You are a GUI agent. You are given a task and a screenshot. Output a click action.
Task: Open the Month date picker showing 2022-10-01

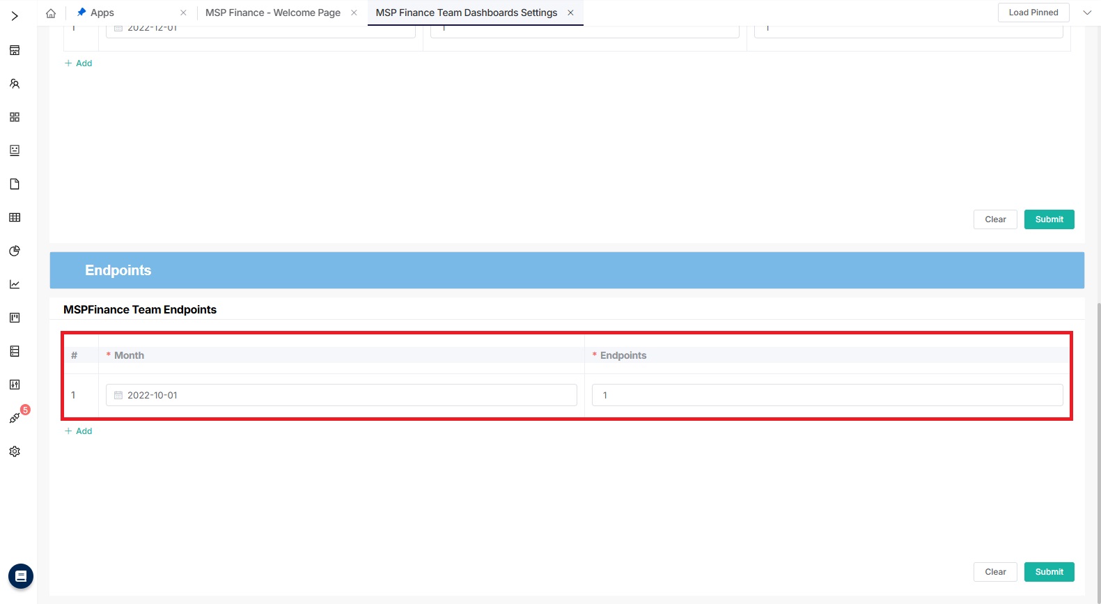tap(341, 395)
